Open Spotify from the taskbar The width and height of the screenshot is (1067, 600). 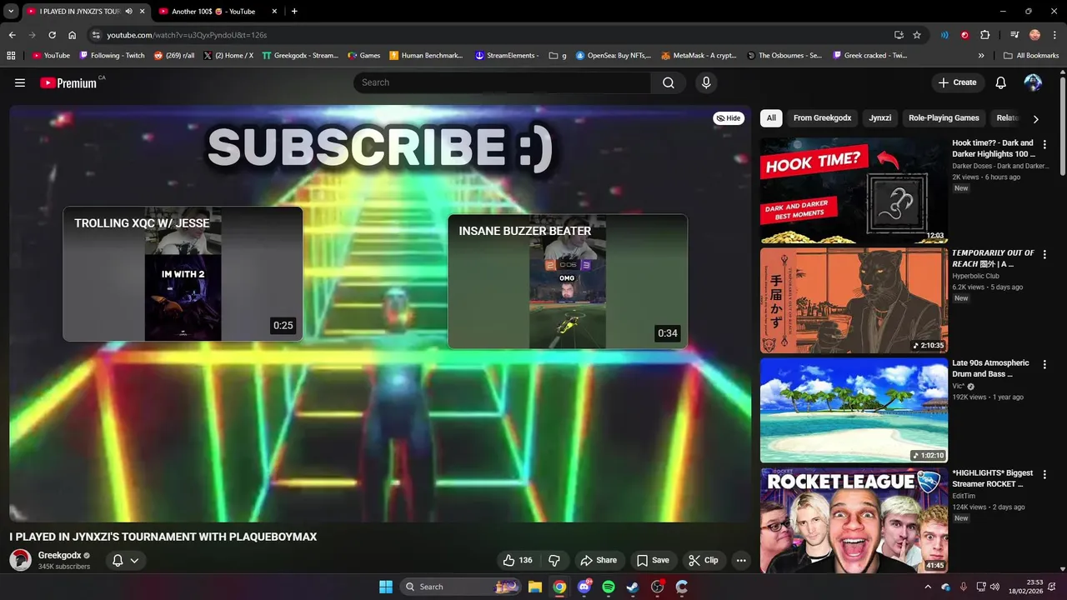tap(609, 587)
